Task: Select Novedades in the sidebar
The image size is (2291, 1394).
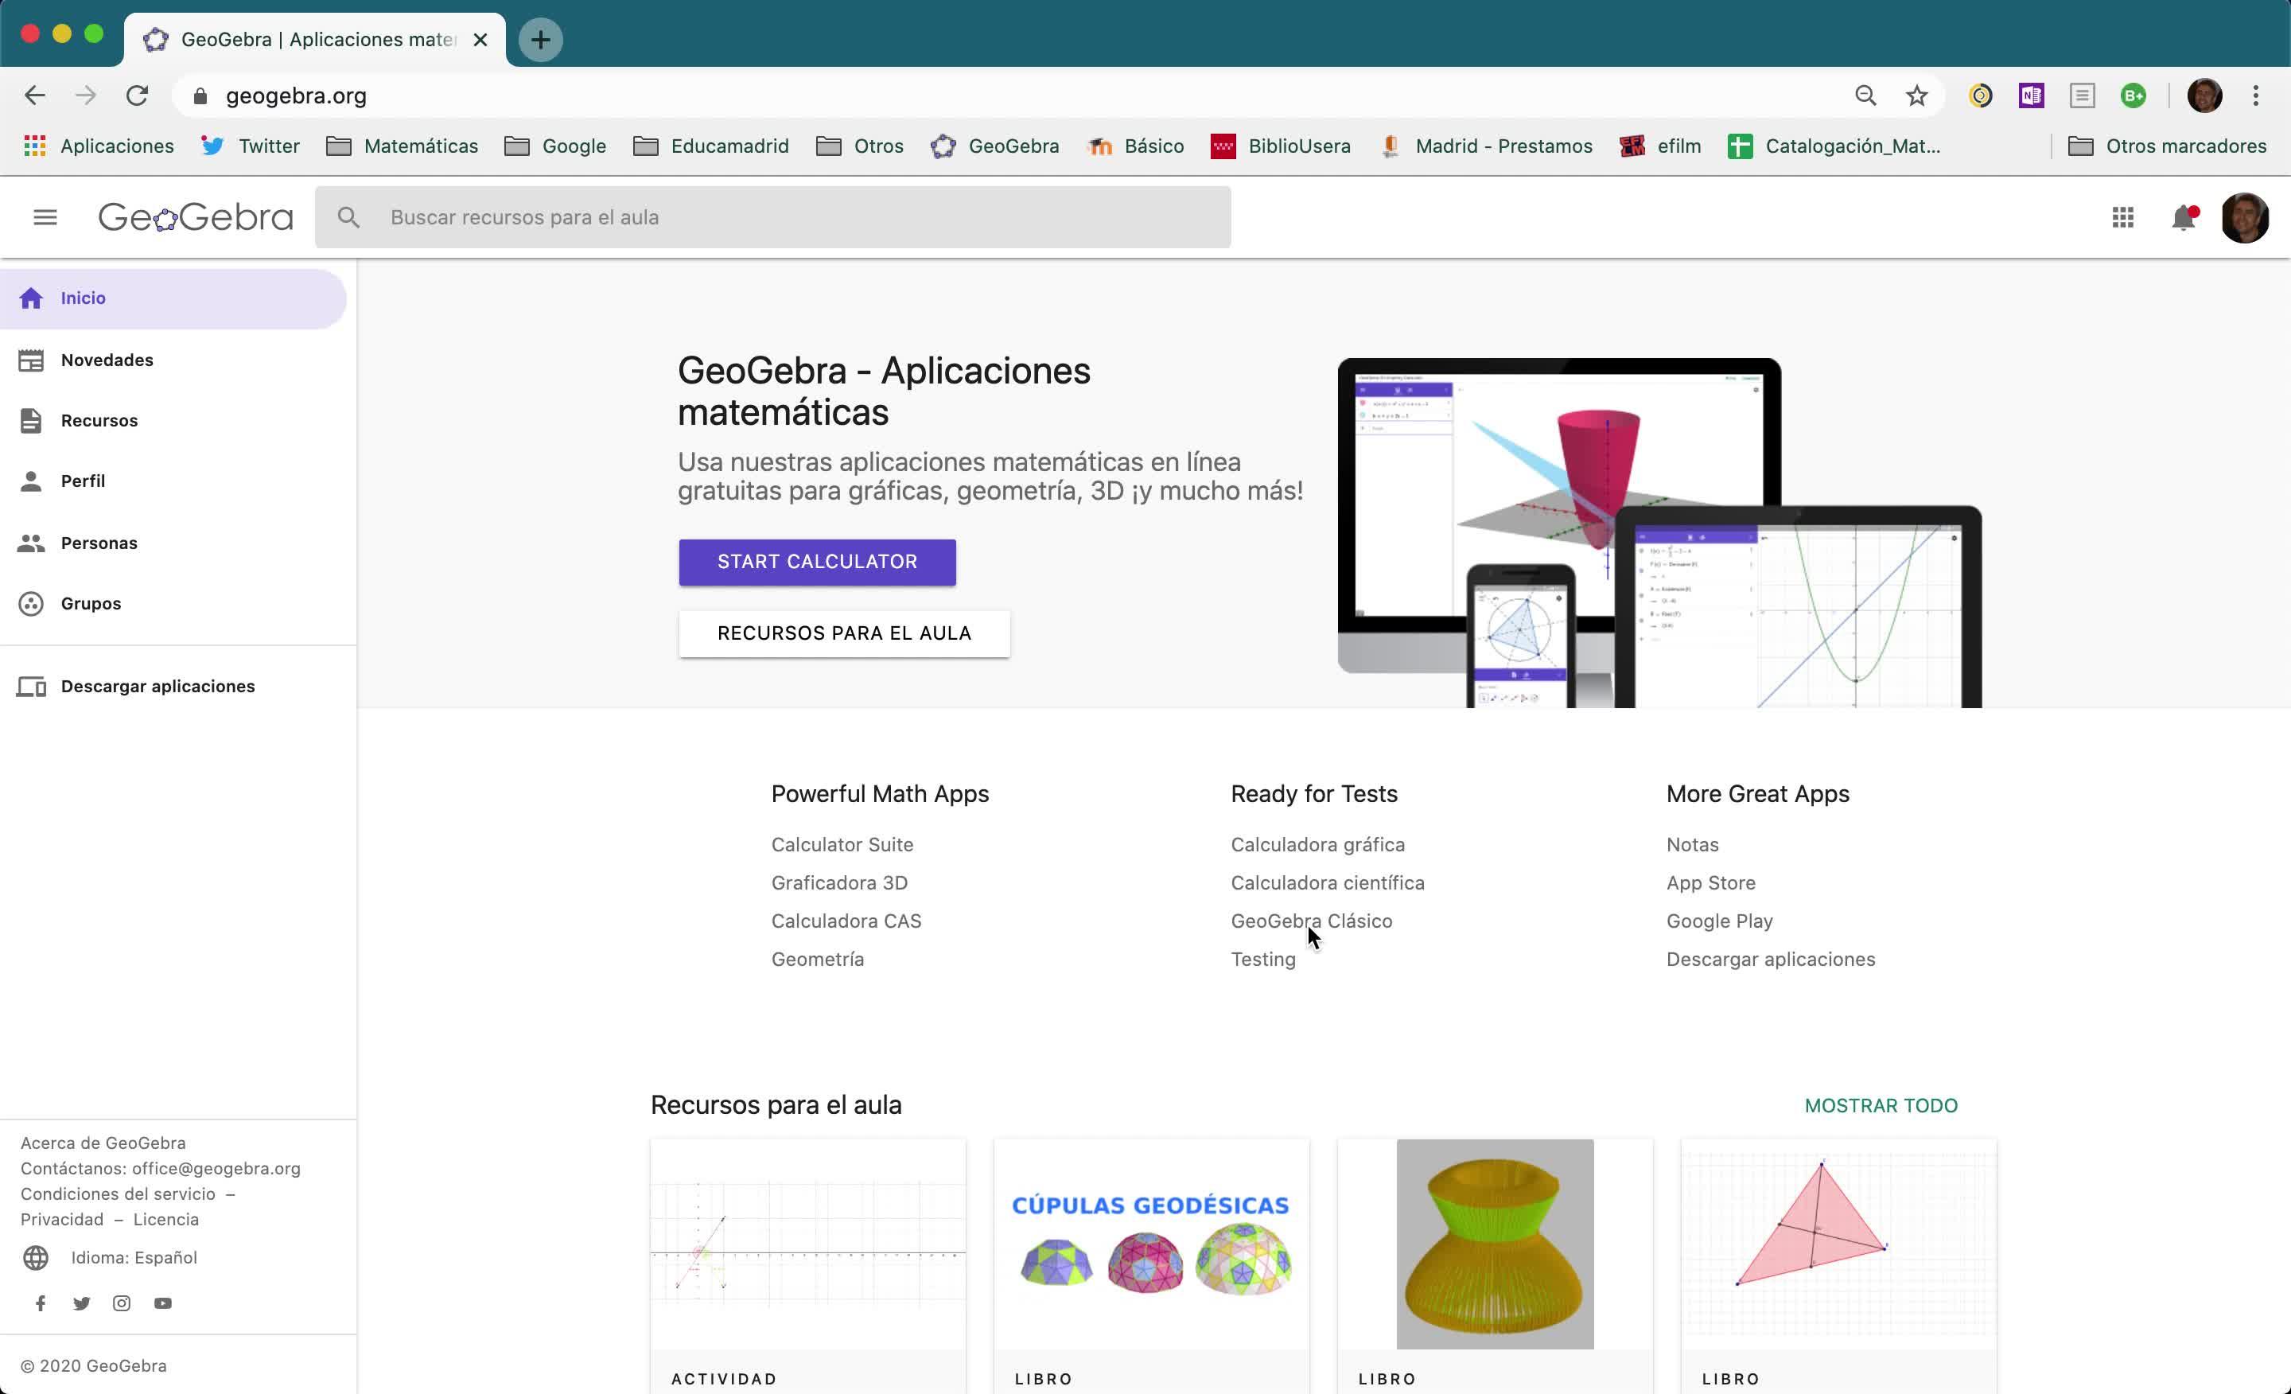Action: [107, 360]
